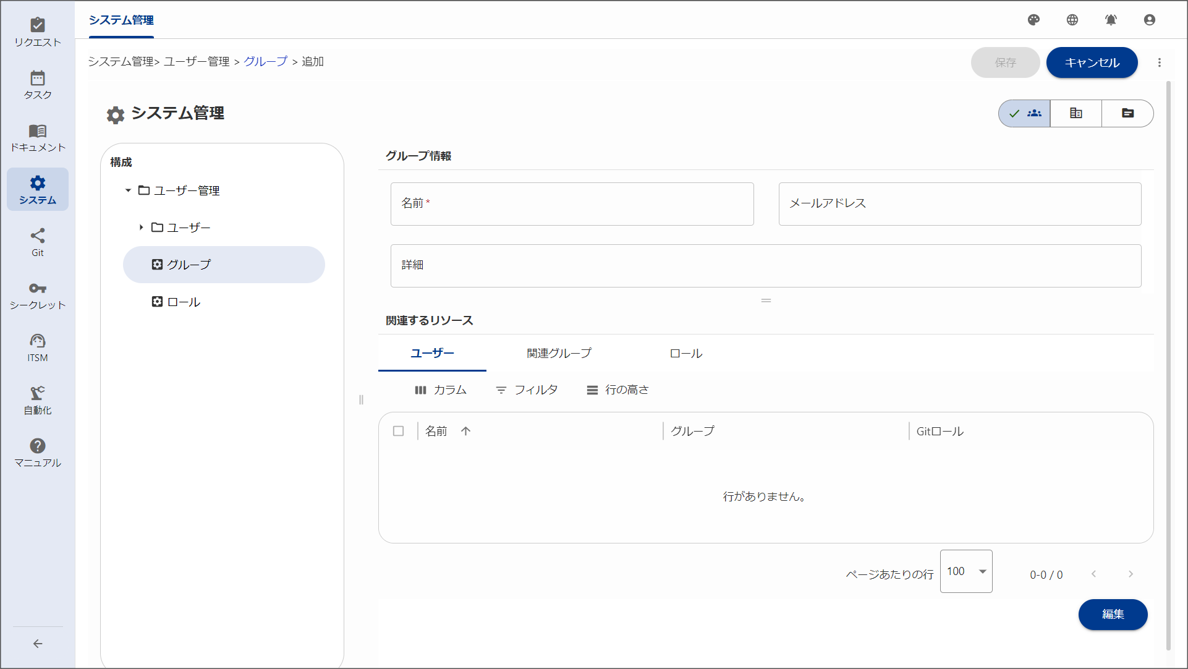This screenshot has height=669, width=1188.
Task: Open the フィルタ filter options
Action: pos(527,390)
